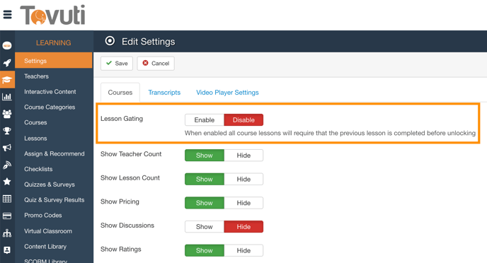Open the hamburger menu icon
Image resolution: width=487 pixels, height=263 pixels.
8,15
